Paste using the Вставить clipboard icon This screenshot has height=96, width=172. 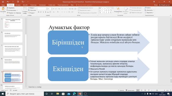coord(3,9)
